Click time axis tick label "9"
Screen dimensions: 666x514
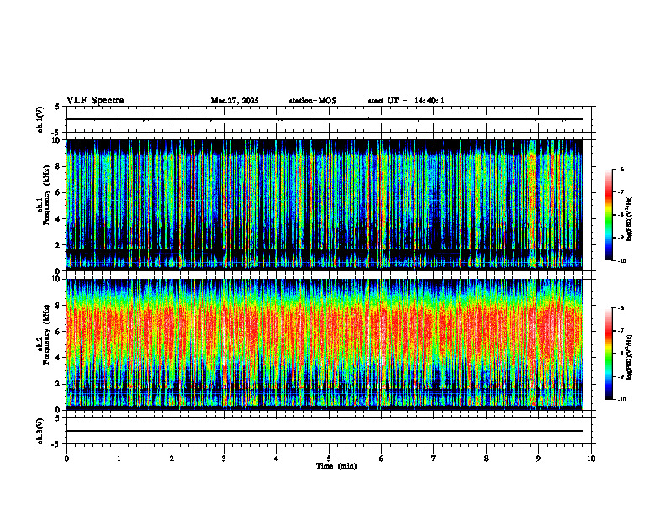tap(538, 459)
